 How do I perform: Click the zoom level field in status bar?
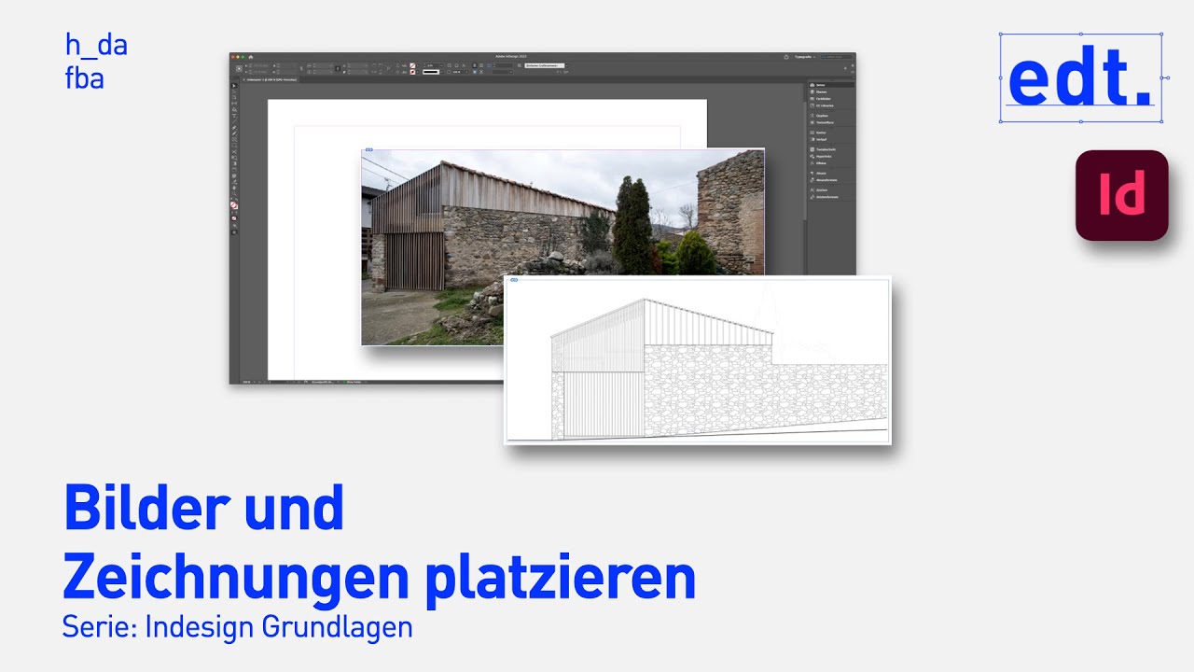pos(247,381)
